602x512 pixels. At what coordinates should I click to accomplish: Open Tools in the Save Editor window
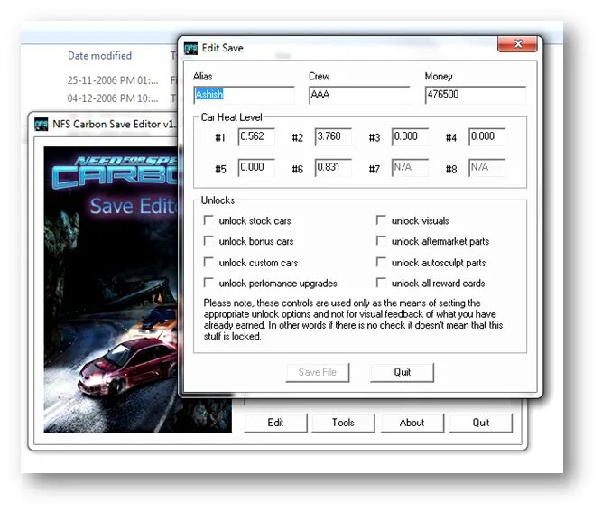[x=343, y=423]
